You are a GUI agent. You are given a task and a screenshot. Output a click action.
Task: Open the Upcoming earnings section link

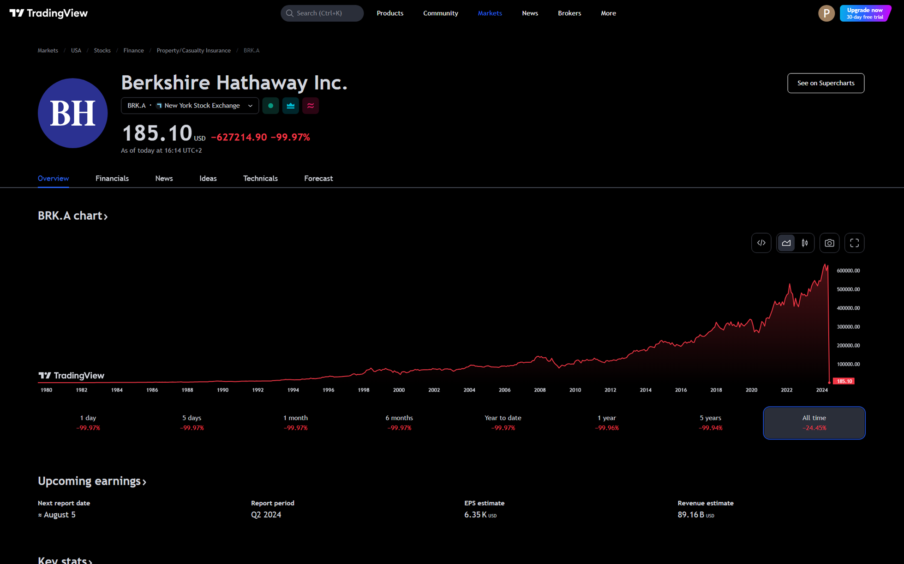[92, 481]
